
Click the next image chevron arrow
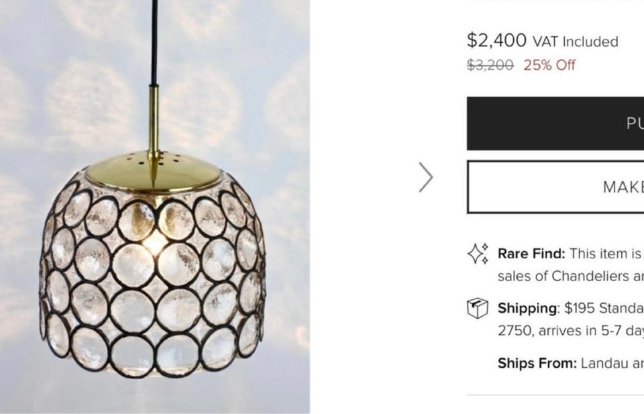click(x=426, y=177)
